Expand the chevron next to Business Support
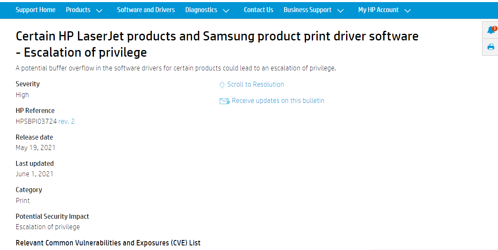 340,11
